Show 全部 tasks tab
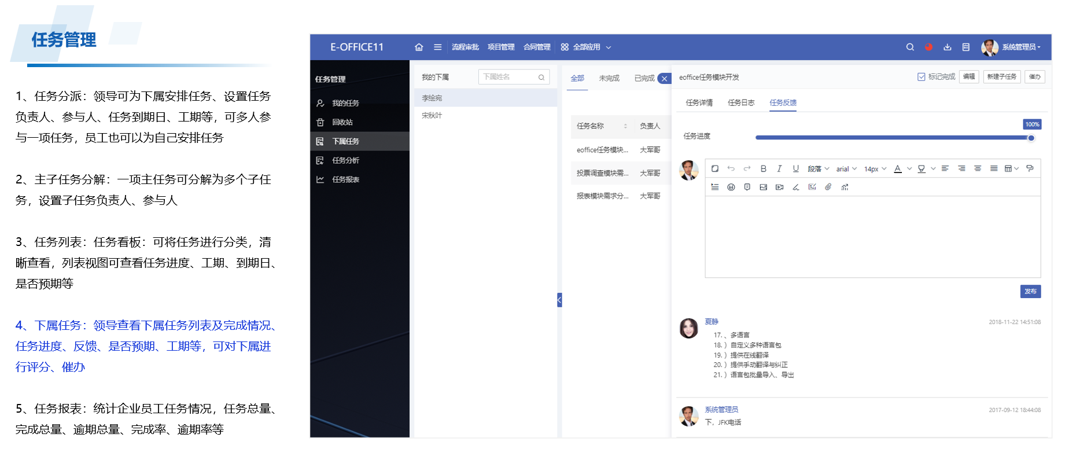The height and width of the screenshot is (452, 1069). [x=577, y=78]
